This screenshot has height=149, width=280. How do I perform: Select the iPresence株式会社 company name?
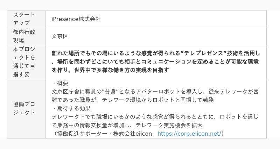click(76, 19)
